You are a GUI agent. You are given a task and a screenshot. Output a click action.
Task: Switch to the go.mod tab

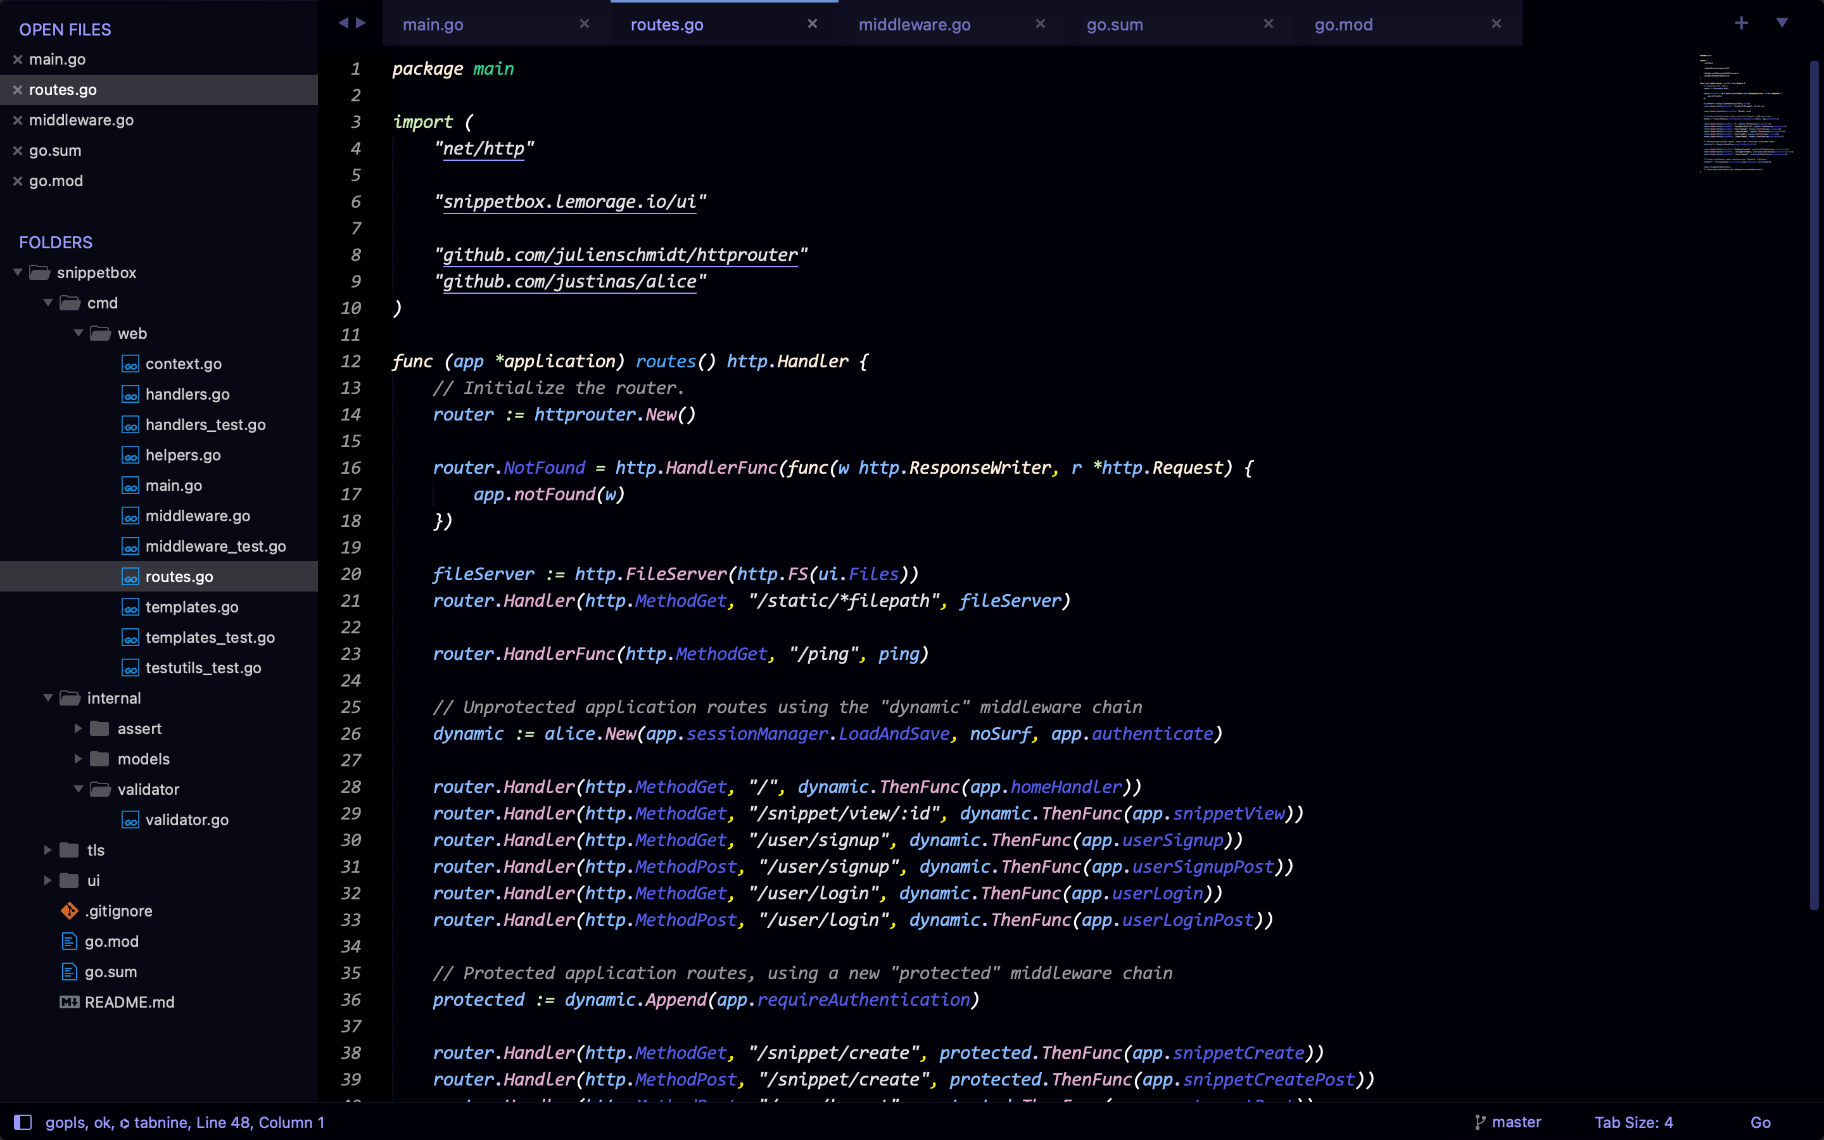1343,24
